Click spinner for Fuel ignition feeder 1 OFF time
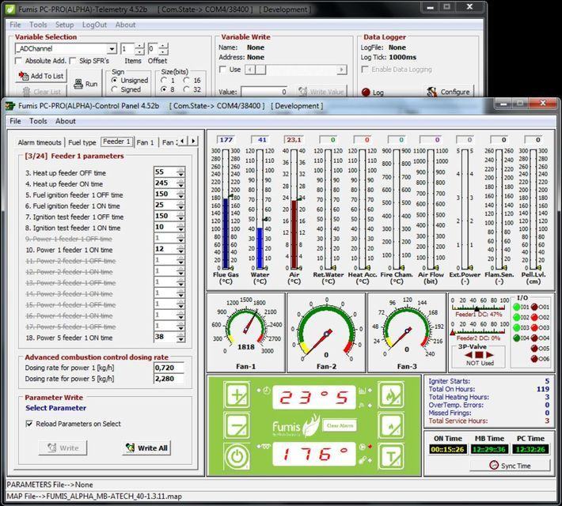 [x=180, y=194]
